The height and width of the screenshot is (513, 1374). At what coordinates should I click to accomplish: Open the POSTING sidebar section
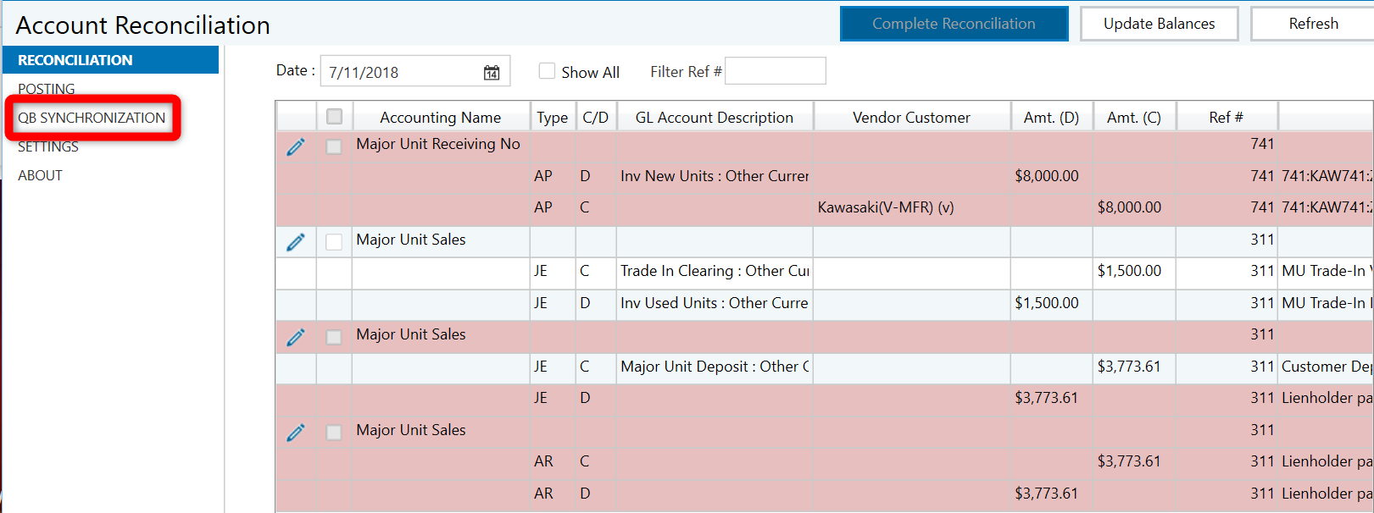[x=47, y=89]
